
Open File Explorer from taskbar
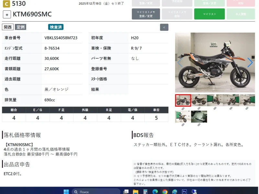[x=135, y=192]
